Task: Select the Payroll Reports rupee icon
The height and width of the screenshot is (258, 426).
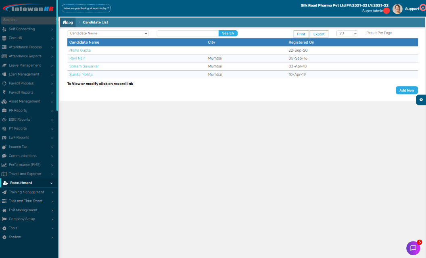Action: [5, 92]
